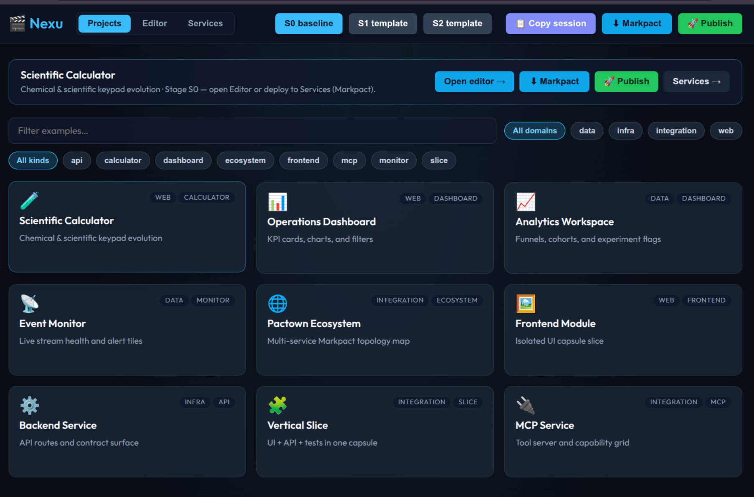Open the MCP Service card title
The height and width of the screenshot is (497, 754).
click(544, 425)
